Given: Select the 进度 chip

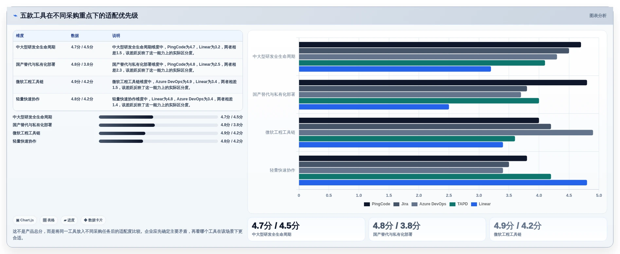Looking at the screenshot, I should click(69, 220).
